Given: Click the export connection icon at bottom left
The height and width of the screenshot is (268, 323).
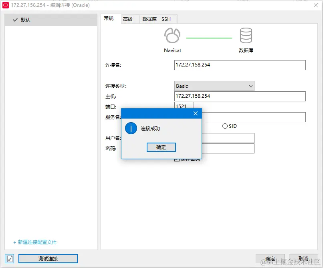Looking at the screenshot, I should click(9, 258).
